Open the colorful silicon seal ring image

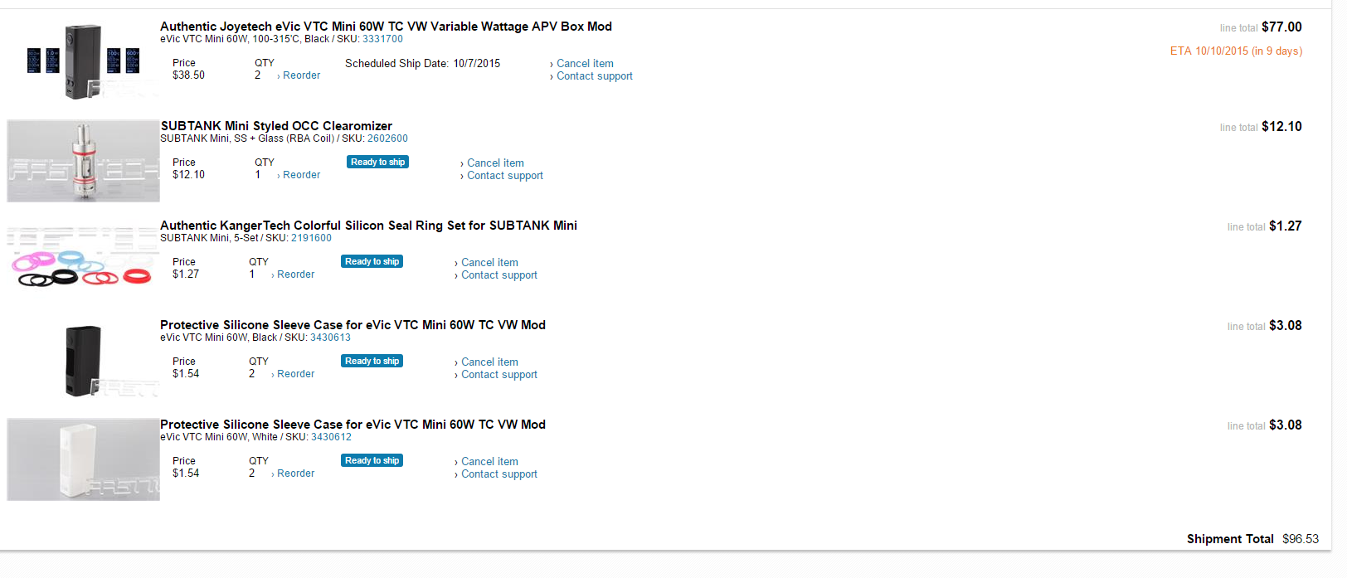(83, 260)
